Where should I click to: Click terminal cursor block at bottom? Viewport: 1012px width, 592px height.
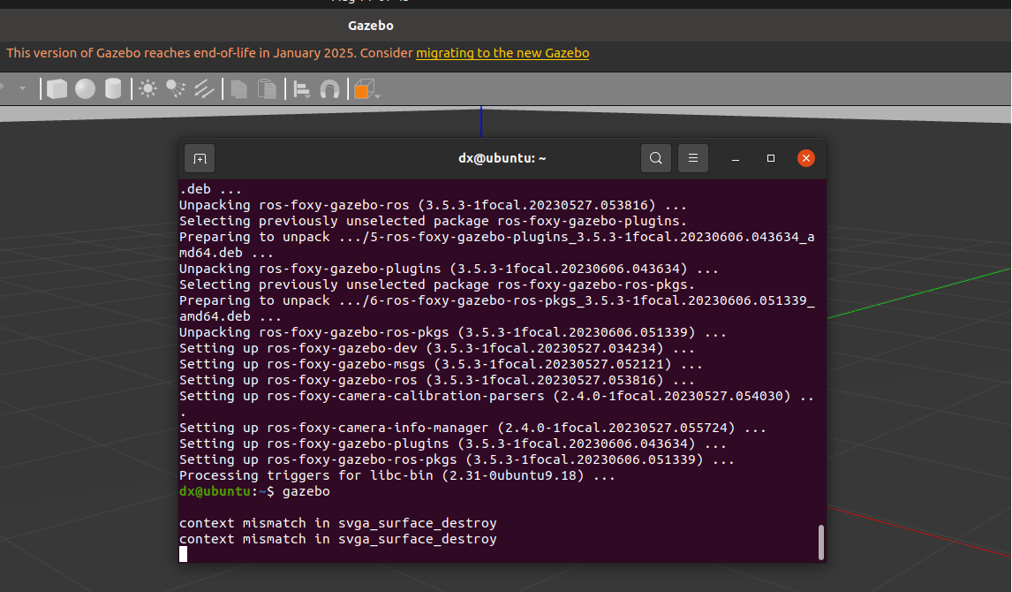pyautogui.click(x=184, y=554)
